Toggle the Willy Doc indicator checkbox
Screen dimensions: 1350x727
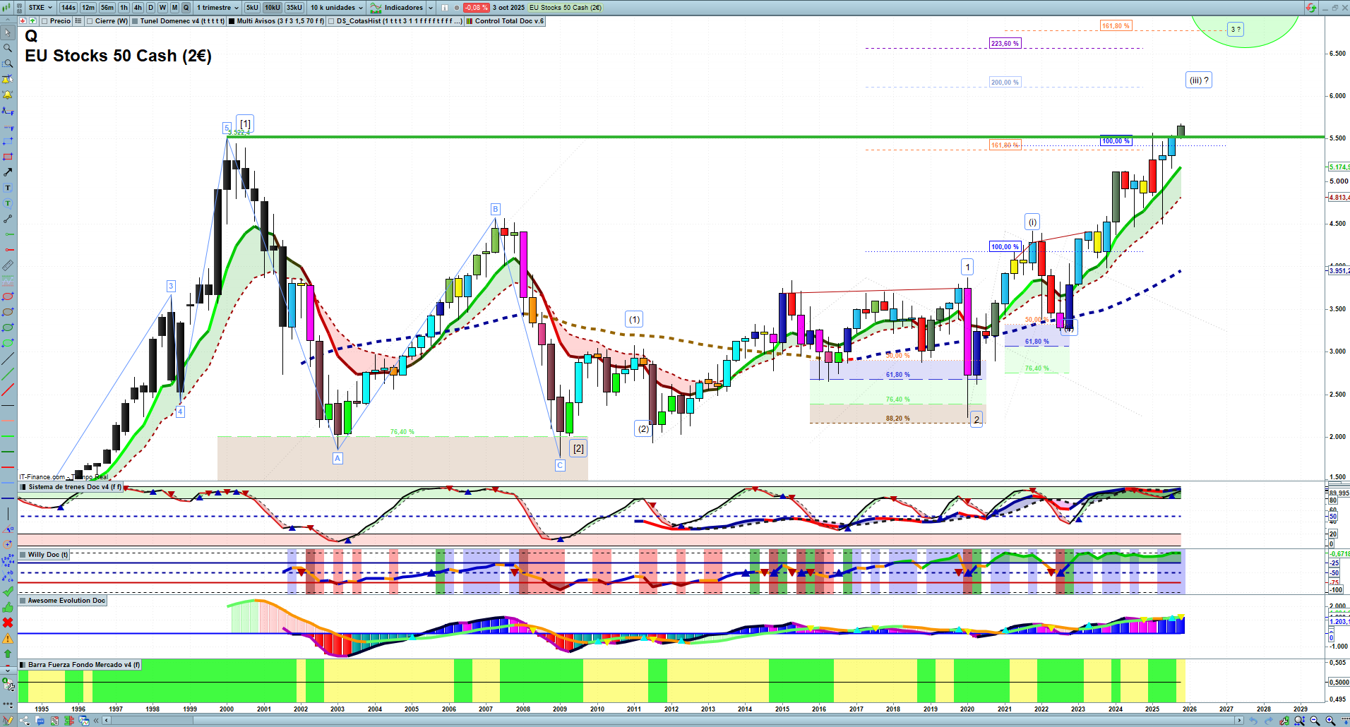click(23, 555)
